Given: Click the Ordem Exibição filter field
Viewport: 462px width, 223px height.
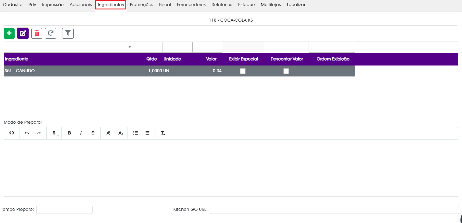Looking at the screenshot, I should [332, 47].
